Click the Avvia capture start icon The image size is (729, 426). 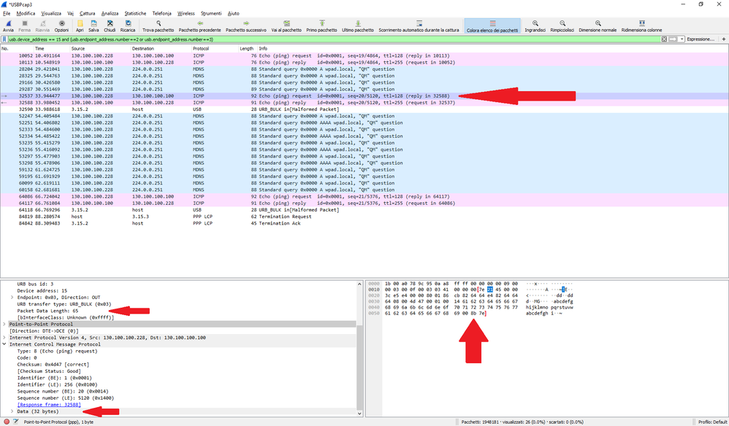point(8,23)
